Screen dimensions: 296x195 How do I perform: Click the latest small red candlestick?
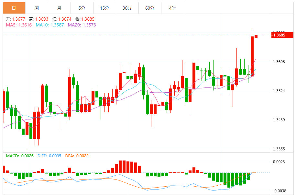[x=256, y=36]
